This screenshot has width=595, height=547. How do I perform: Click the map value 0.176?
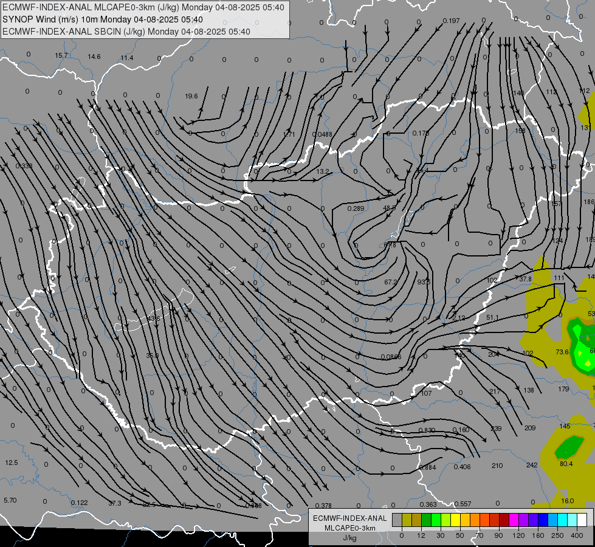(x=421, y=133)
